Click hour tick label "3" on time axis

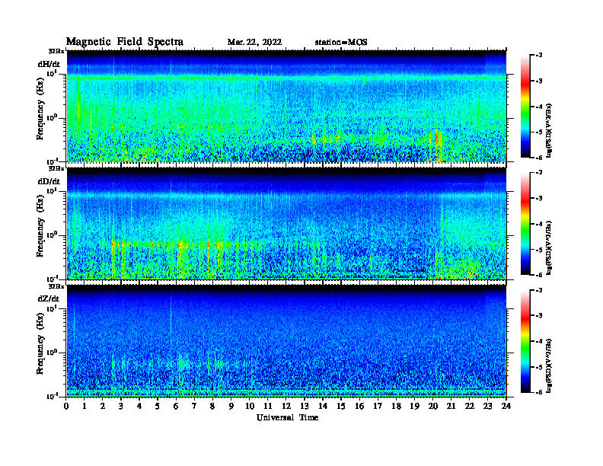click(121, 406)
